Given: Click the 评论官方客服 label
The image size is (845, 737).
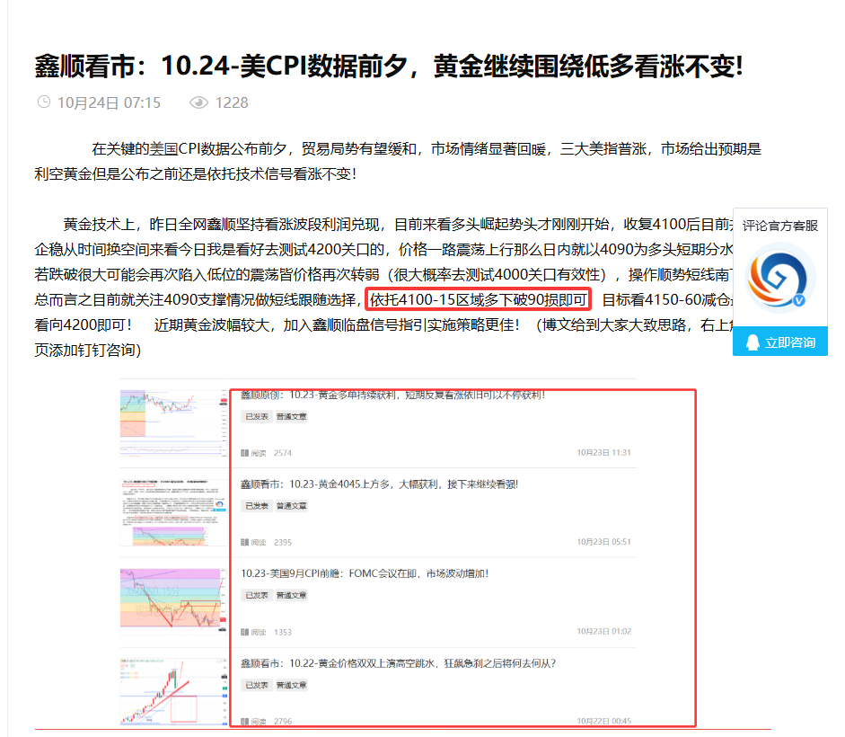Looking at the screenshot, I should (x=779, y=226).
